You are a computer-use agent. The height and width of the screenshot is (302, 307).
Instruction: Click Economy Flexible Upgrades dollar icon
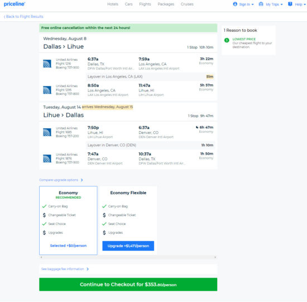coord(104,233)
